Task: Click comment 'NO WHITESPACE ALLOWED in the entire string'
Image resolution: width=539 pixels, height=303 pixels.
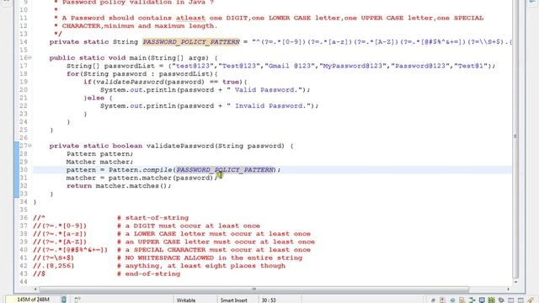Action: [214, 258]
